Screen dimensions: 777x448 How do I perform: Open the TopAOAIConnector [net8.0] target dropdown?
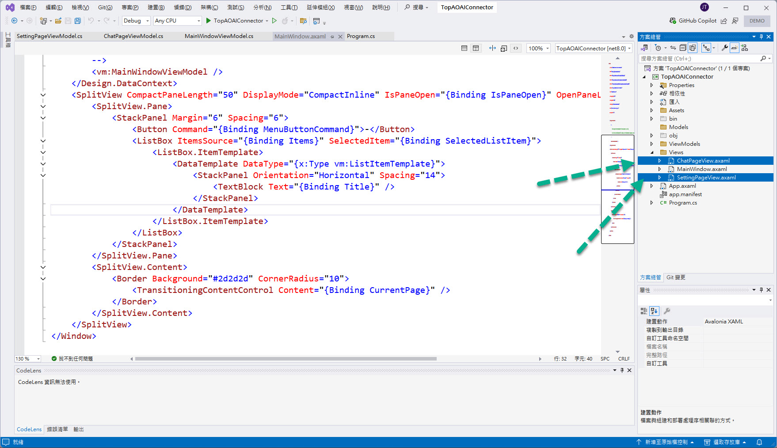[594, 48]
